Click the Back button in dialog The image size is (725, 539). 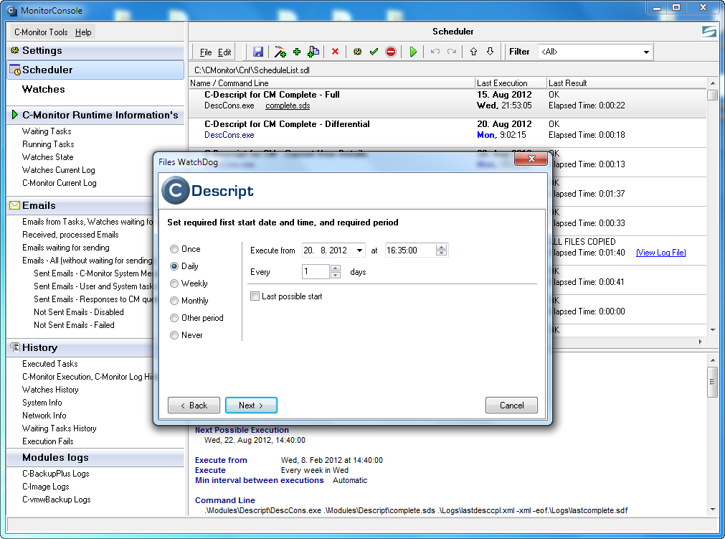[194, 406]
